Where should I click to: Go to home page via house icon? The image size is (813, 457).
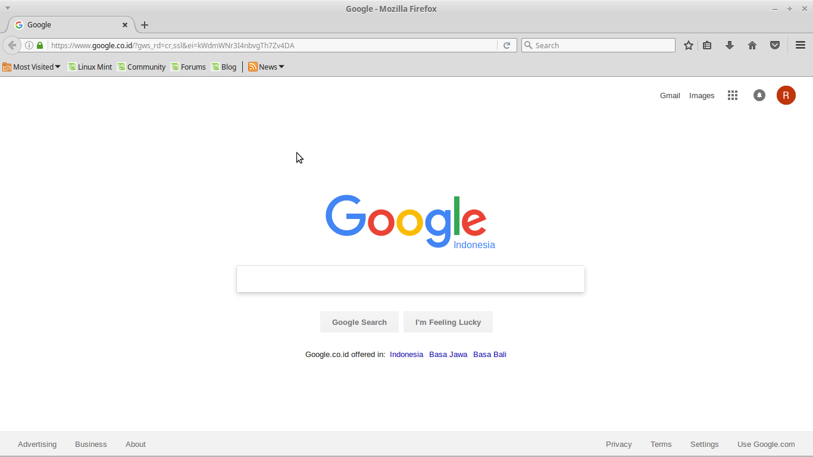[752, 45]
